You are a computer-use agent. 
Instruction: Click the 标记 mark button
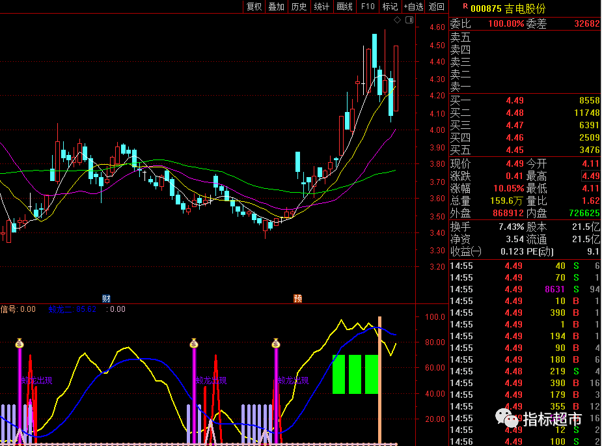pyautogui.click(x=390, y=7)
